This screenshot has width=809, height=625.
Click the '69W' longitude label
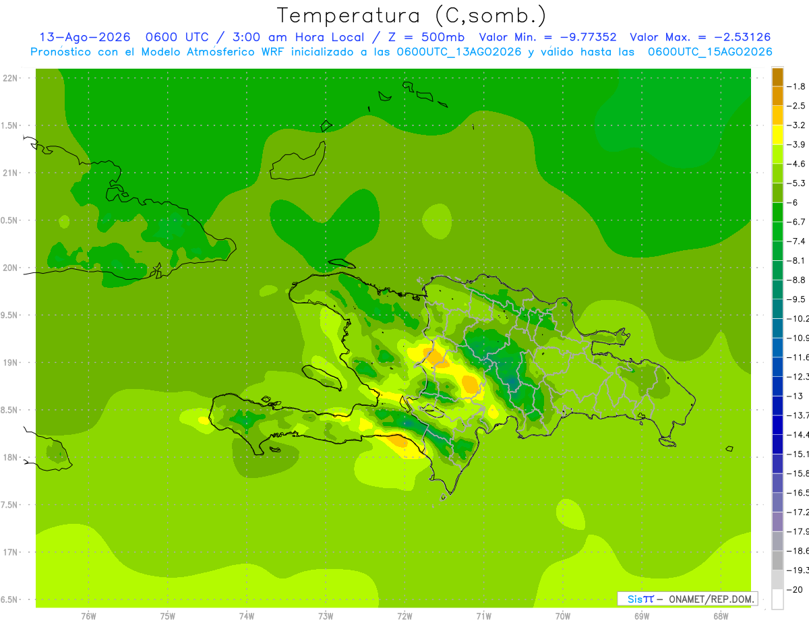(x=641, y=616)
